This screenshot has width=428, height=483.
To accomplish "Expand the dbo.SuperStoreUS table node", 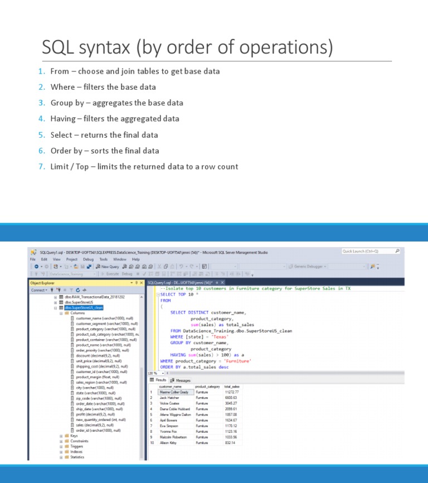I will tap(55, 302).
